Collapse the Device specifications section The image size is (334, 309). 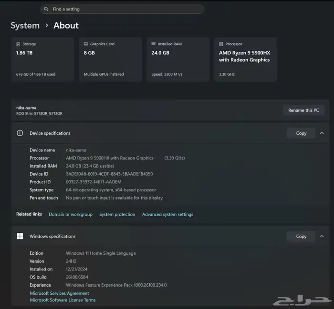click(322, 133)
